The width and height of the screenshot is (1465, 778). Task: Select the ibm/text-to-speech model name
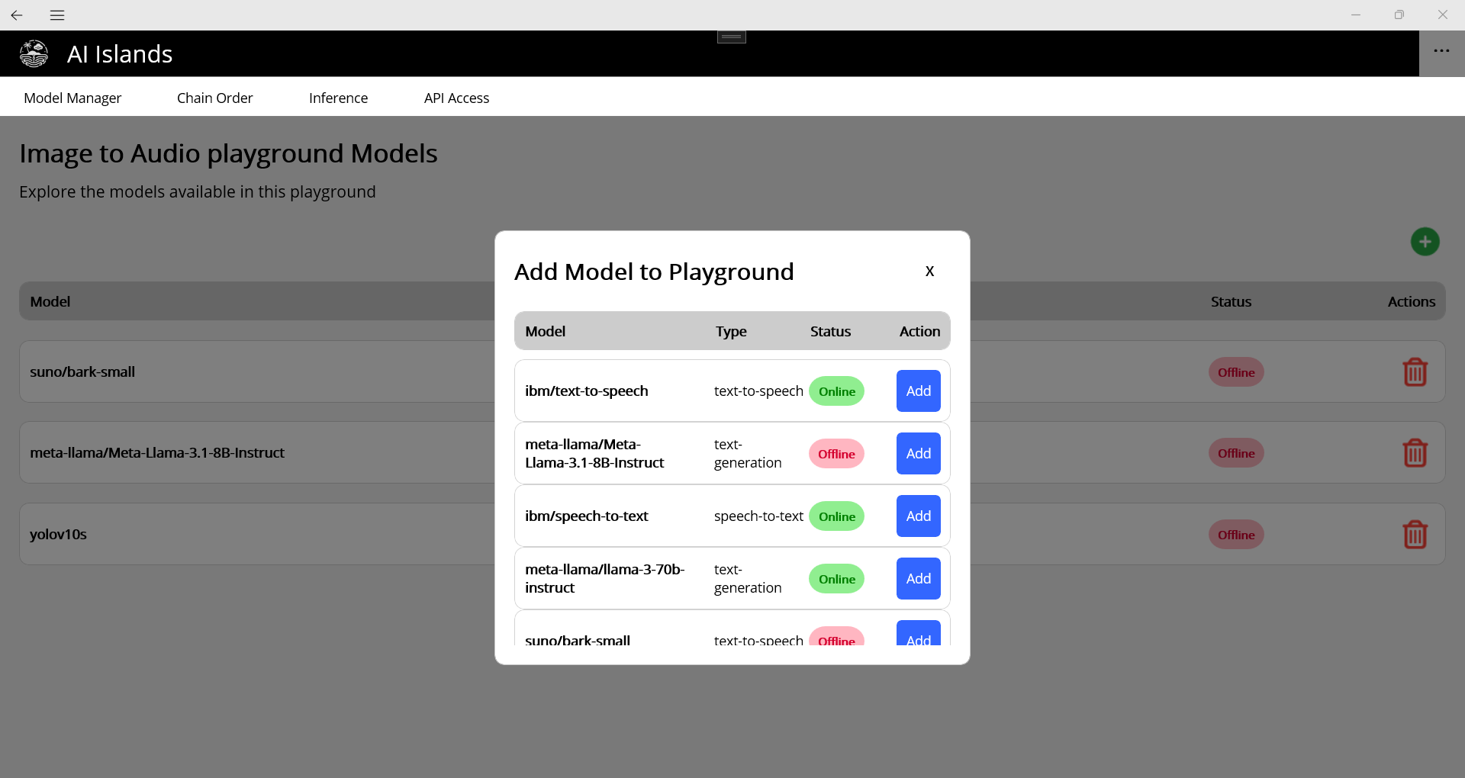tap(586, 391)
